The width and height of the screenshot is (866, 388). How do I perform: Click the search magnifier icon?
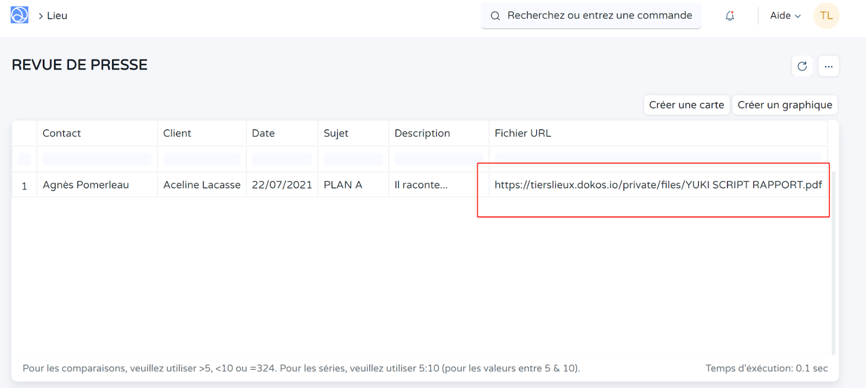pos(495,16)
